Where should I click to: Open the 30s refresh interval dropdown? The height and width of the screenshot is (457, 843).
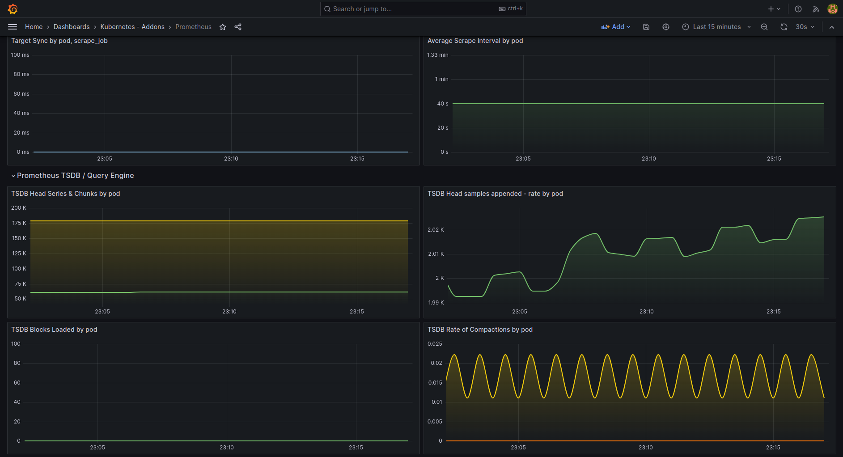[x=805, y=27]
